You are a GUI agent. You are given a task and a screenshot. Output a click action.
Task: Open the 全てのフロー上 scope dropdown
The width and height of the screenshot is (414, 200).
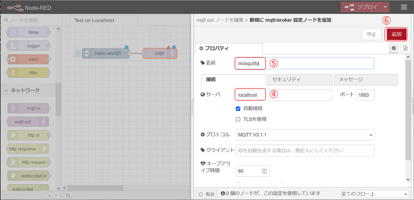point(374,193)
